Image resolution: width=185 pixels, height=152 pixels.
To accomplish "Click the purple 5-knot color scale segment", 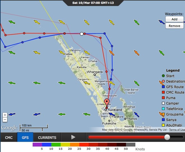I will 37,144.
